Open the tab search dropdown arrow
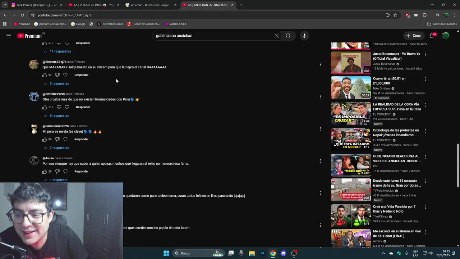This screenshot has width=460, height=259. (x=5, y=5)
